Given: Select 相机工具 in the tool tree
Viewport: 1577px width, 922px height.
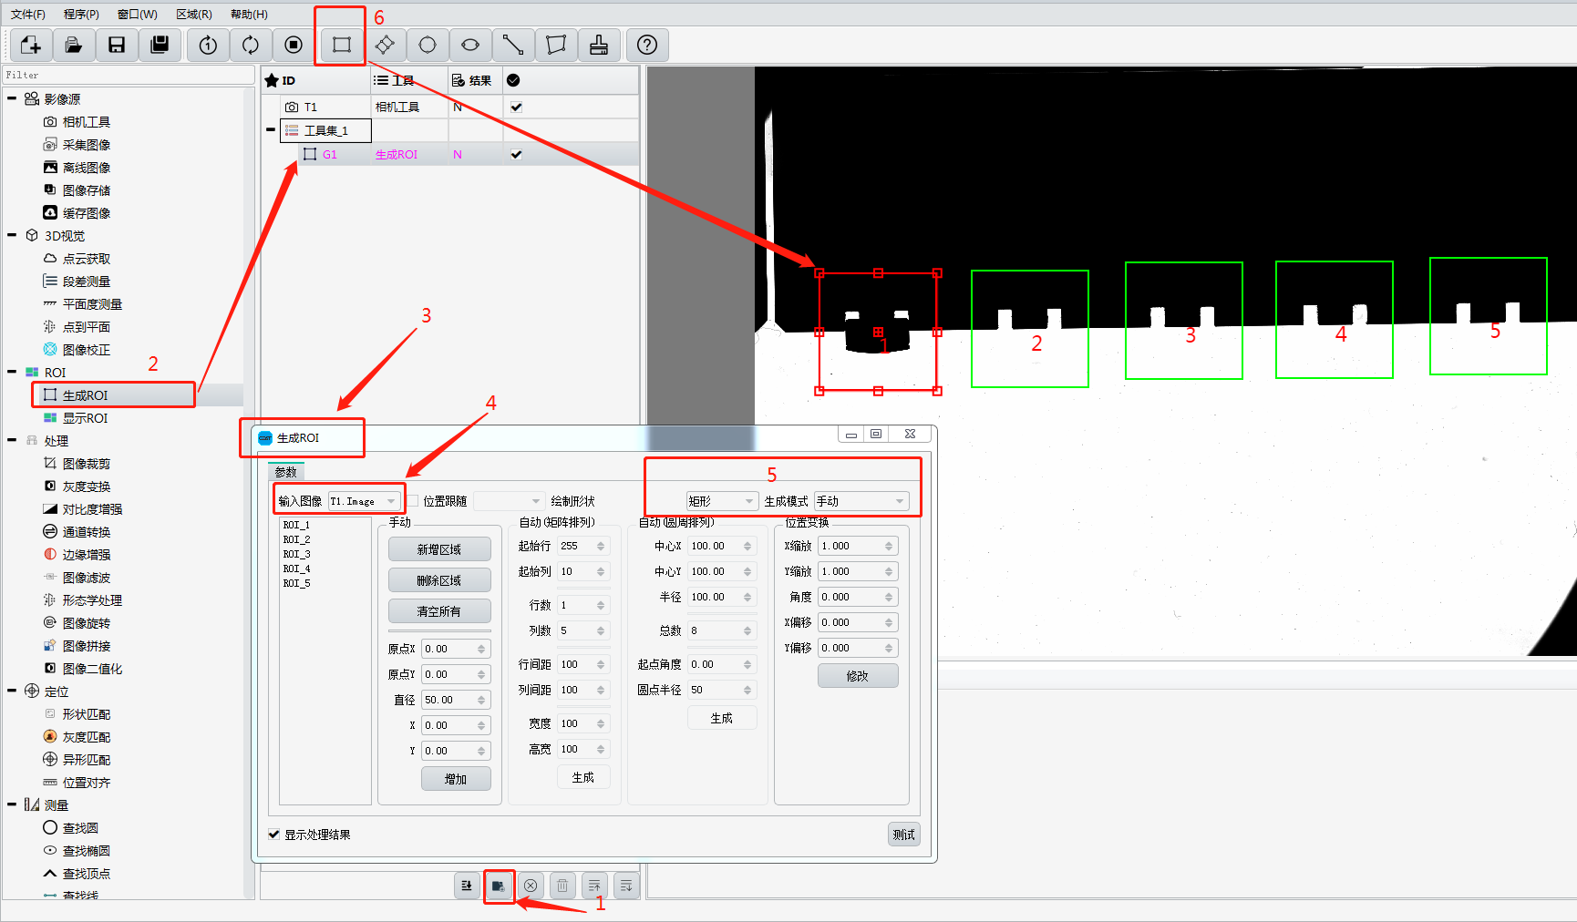Looking at the screenshot, I should 86,122.
